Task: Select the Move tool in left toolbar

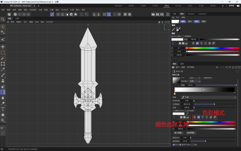Action: click(x=3, y=47)
